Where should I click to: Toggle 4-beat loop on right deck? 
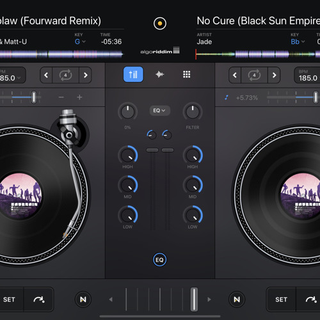(x=254, y=75)
